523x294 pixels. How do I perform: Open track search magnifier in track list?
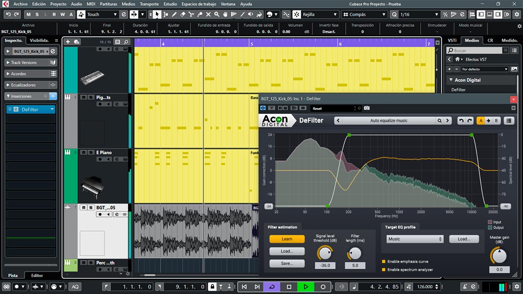[126, 42]
